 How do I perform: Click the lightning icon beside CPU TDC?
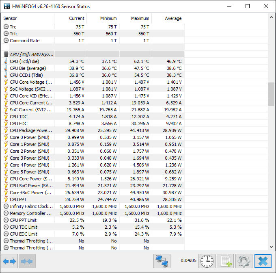click(6, 117)
